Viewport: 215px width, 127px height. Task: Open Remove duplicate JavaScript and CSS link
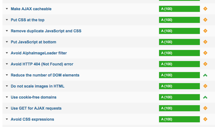point(46,31)
